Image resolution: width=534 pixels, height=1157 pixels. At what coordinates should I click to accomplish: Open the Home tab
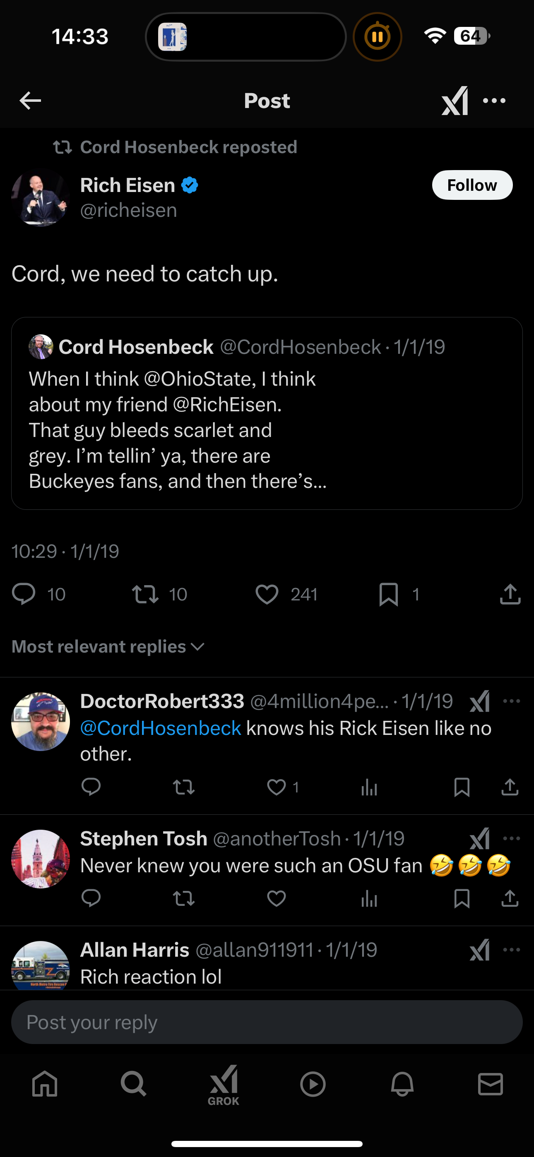pos(45,1084)
